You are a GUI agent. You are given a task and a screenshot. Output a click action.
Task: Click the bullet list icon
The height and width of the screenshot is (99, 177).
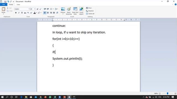click(x=51, y=9)
